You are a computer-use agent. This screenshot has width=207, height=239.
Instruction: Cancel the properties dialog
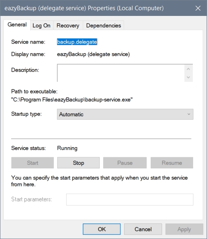click(143, 229)
